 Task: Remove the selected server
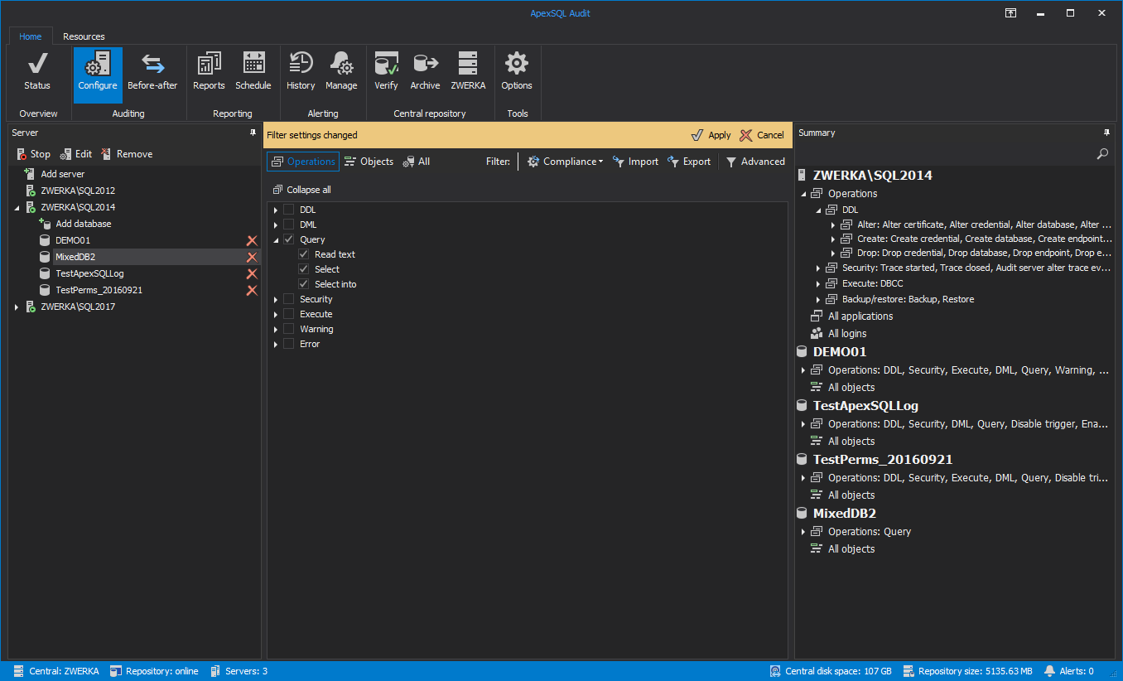[x=127, y=154]
